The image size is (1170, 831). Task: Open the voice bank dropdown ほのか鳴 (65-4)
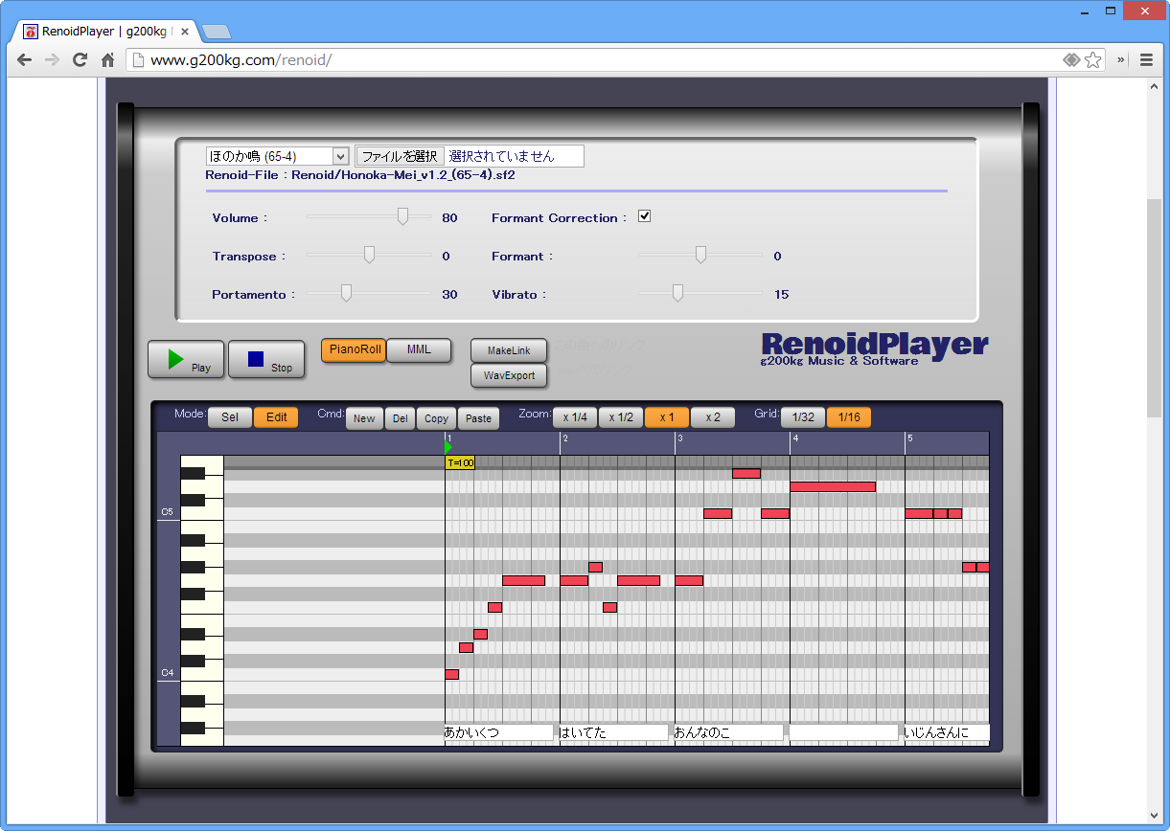click(x=277, y=156)
